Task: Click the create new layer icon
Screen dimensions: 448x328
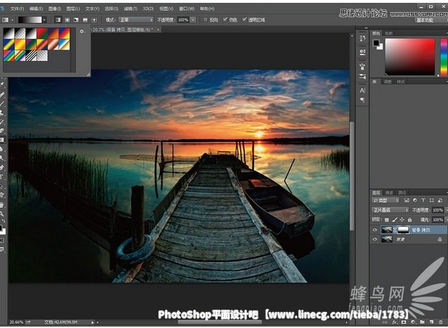Action: click(432, 322)
